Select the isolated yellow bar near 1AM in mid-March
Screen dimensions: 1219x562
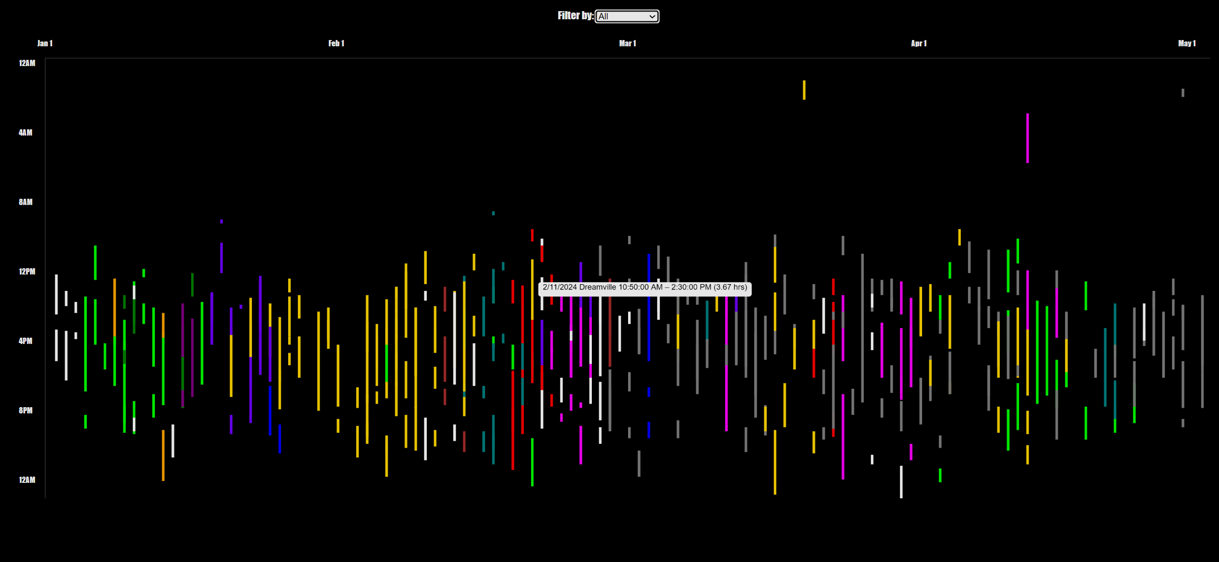coord(804,90)
